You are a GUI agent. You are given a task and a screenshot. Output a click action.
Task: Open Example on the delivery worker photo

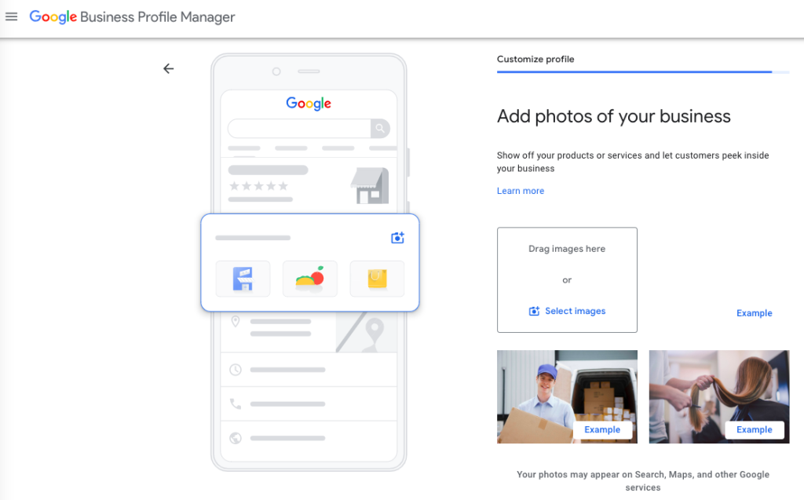tap(602, 429)
